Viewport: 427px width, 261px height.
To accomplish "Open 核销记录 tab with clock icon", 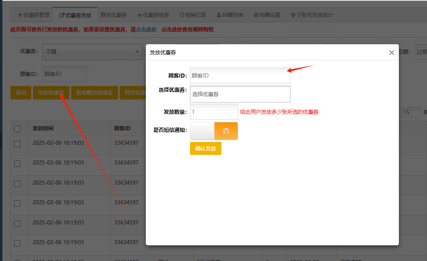I will pos(193,15).
